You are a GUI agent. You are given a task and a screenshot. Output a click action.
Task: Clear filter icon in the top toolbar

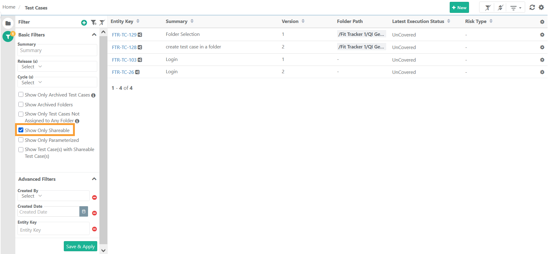[488, 8]
